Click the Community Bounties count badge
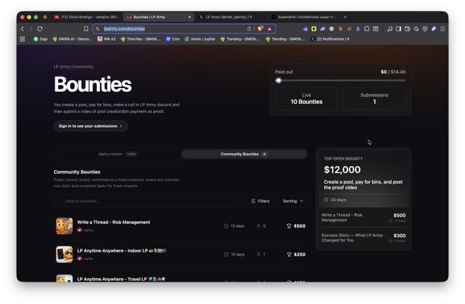 (265, 154)
